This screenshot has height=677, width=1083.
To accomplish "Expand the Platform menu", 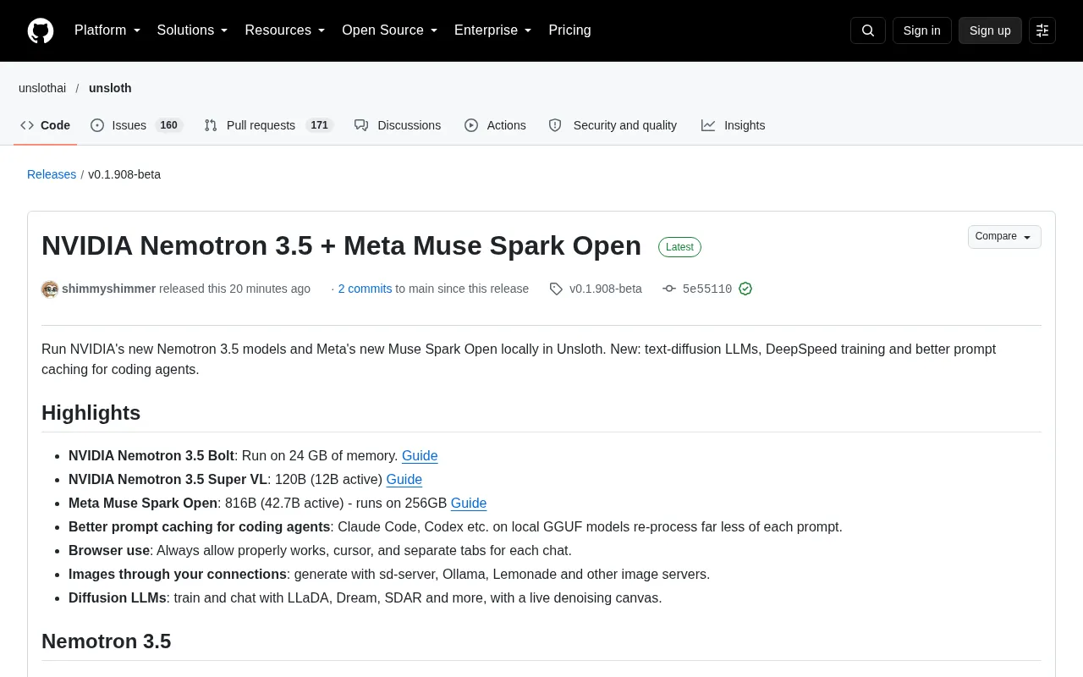I will (x=107, y=30).
